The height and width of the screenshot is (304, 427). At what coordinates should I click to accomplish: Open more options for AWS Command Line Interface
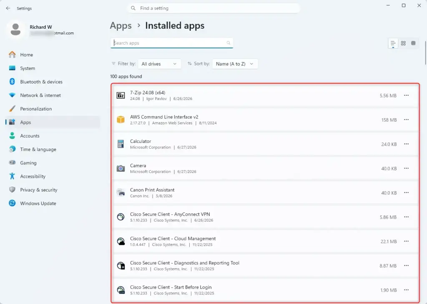pyautogui.click(x=406, y=120)
